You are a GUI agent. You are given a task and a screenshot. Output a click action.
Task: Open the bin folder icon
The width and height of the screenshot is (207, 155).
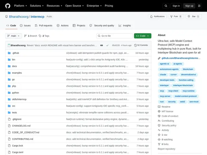(x=9, y=59)
